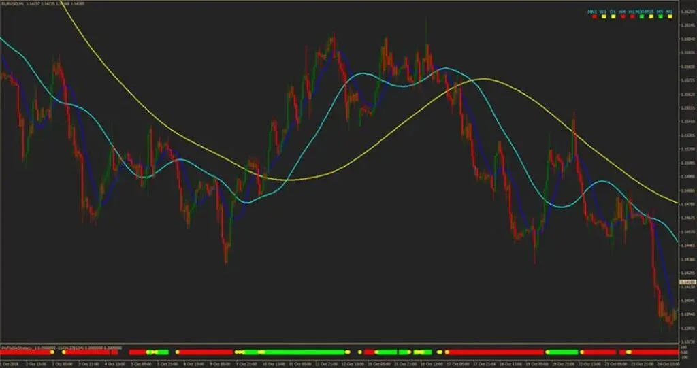Click the '9 Oct 21:00' time axis label
The height and width of the screenshot is (368, 697).
click(x=246, y=364)
